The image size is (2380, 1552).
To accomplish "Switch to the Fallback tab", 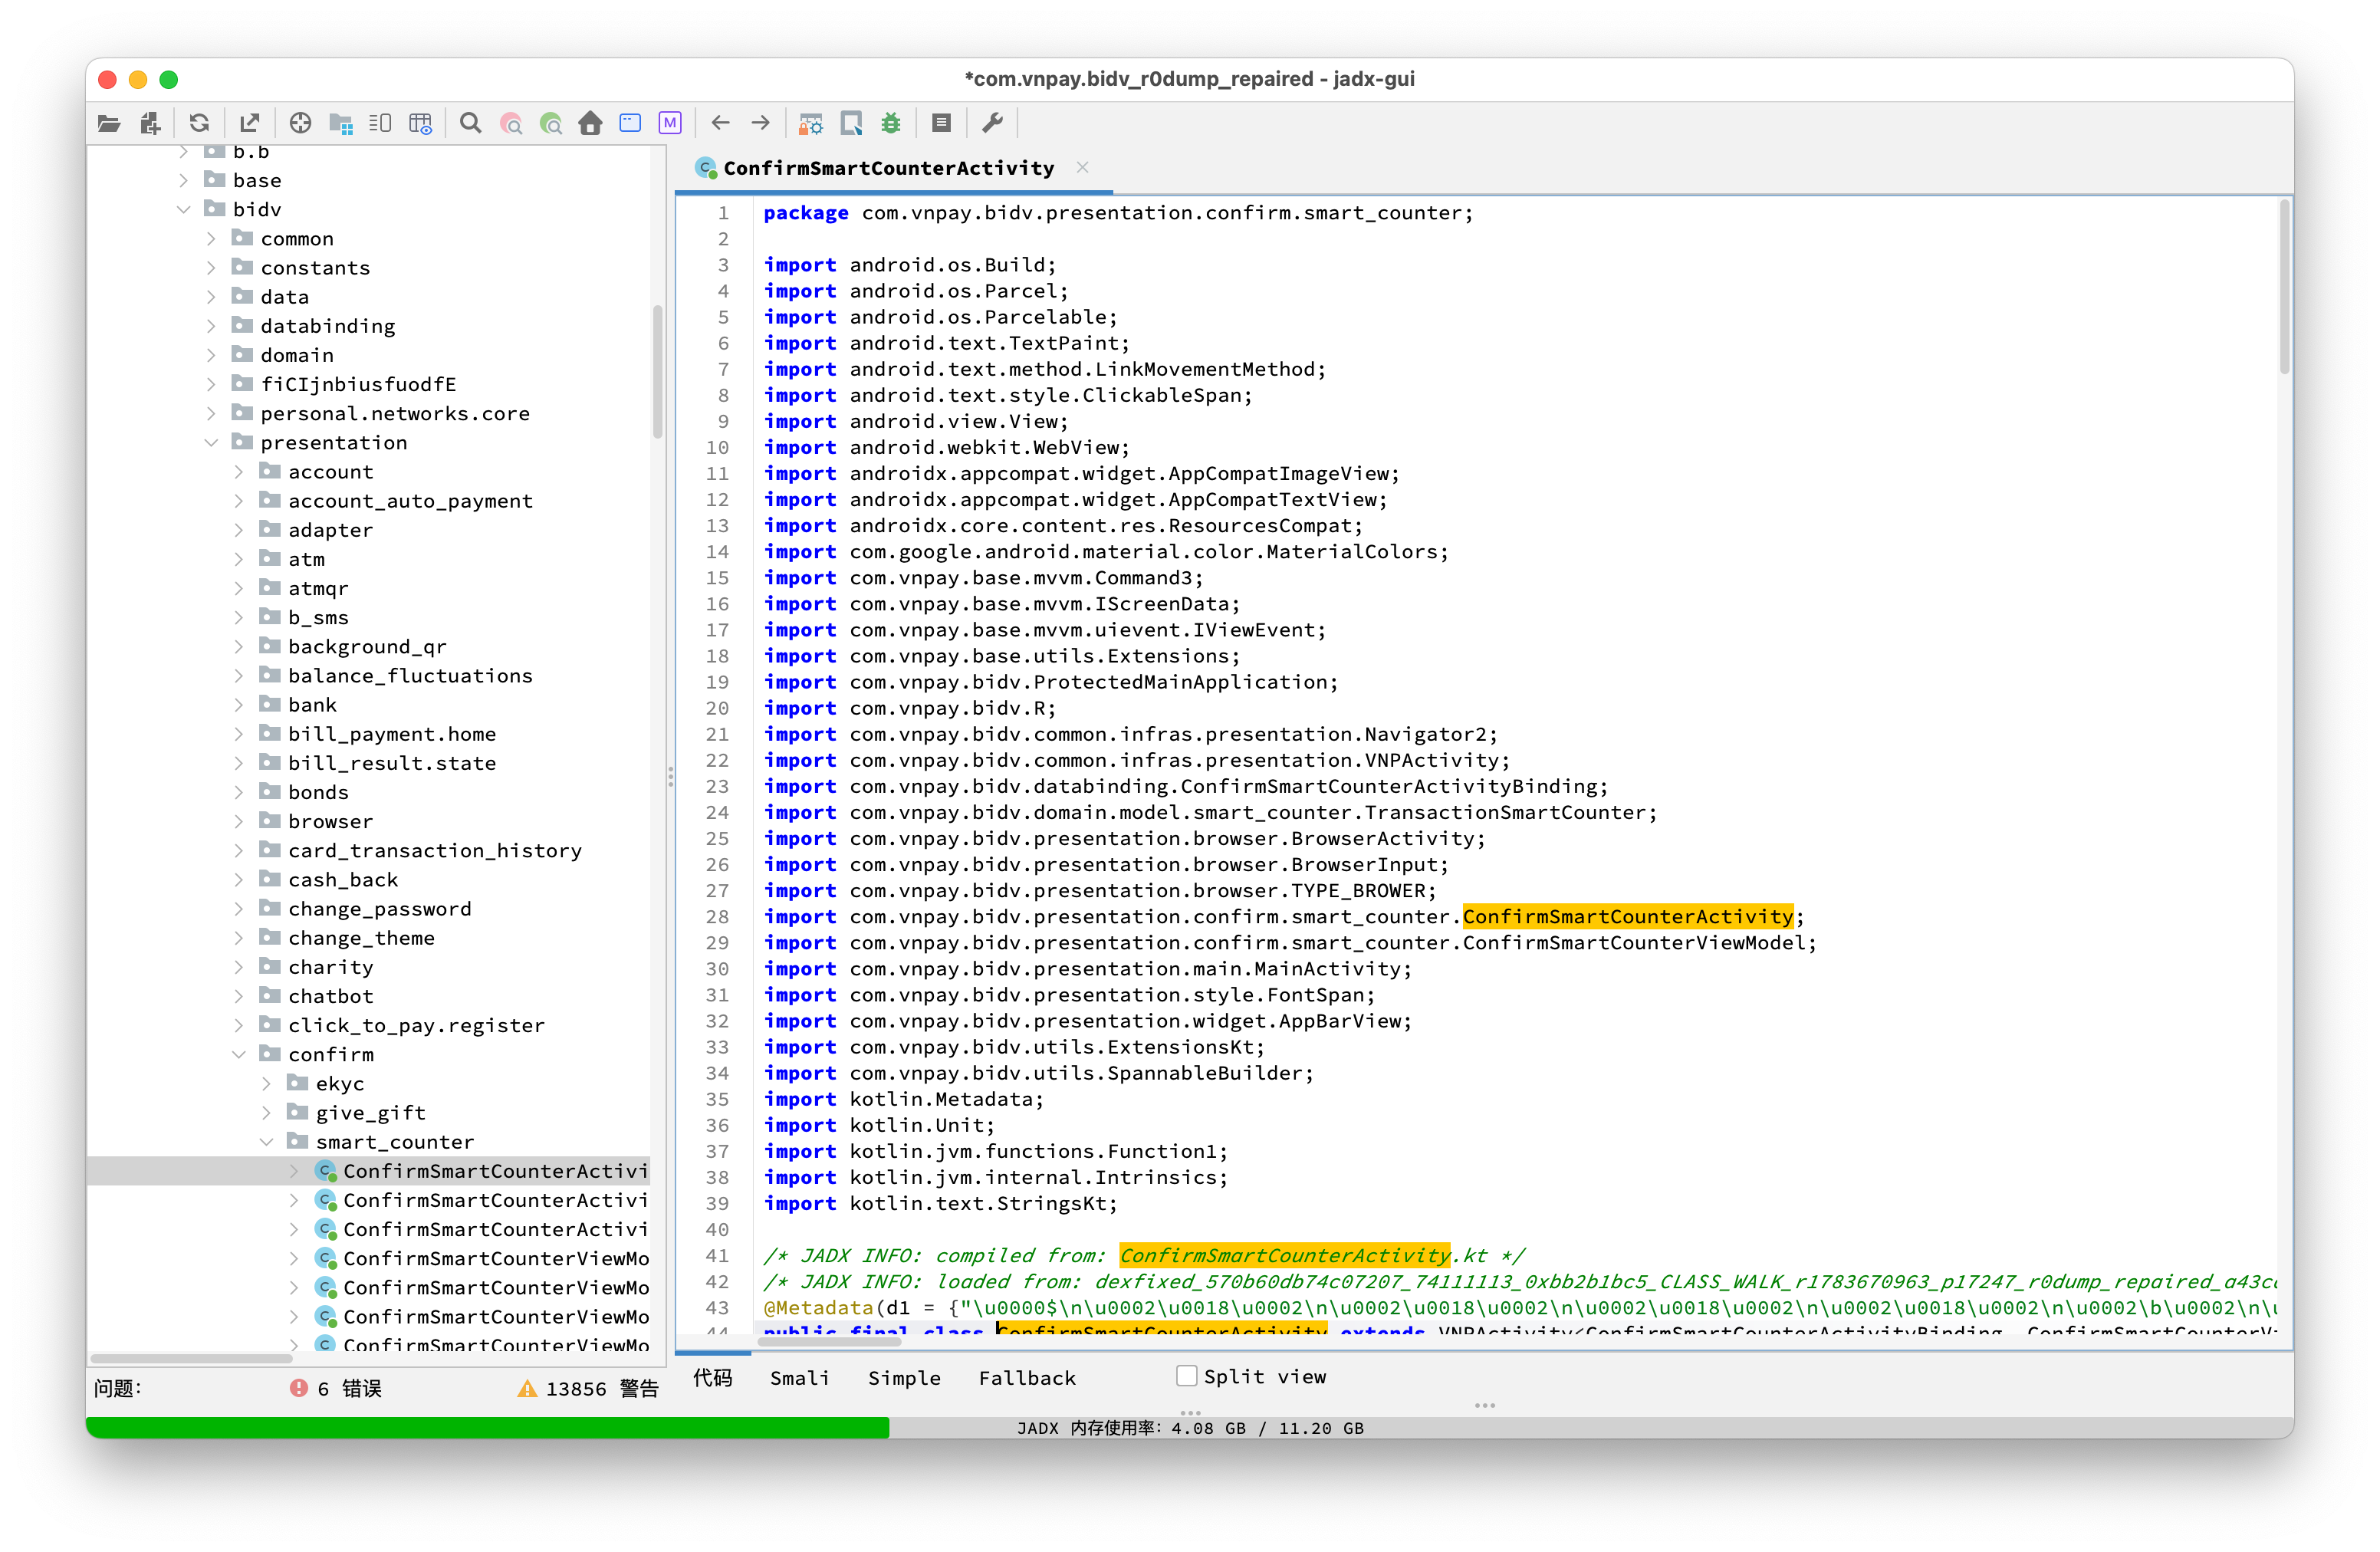I will click(x=1027, y=1377).
